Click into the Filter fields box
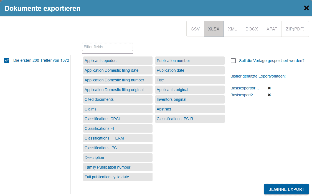The height and width of the screenshot is (196, 312). click(x=107, y=47)
